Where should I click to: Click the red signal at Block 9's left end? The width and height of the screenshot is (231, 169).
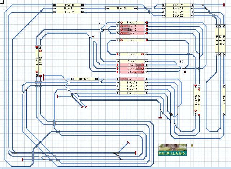[118, 54]
